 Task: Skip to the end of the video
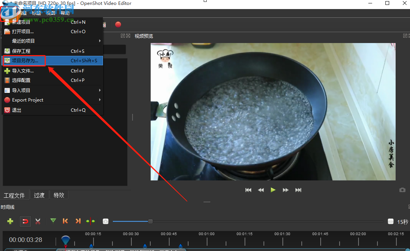[x=298, y=190]
